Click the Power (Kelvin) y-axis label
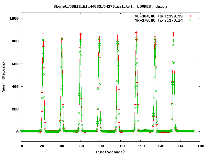Image resolution: width=207 pixels, height=155 pixels. pyautogui.click(x=3, y=78)
